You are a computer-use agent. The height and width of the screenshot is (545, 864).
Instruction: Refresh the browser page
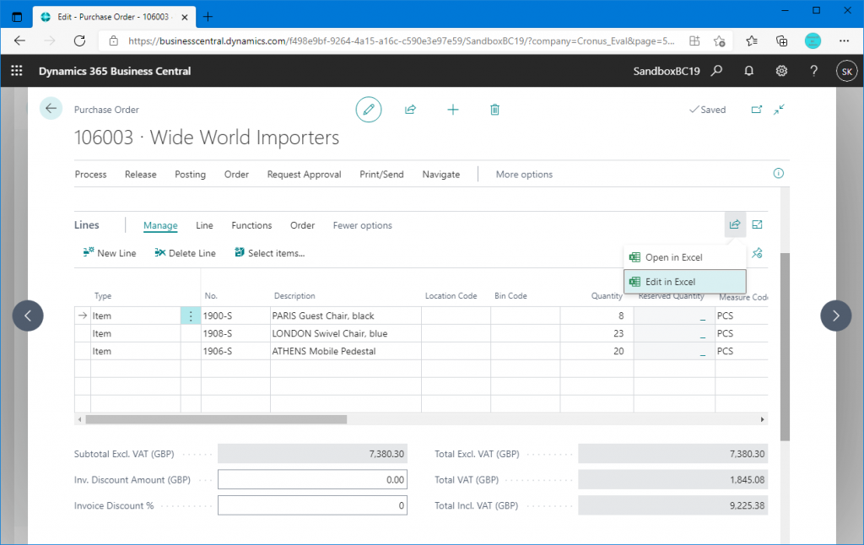pyautogui.click(x=80, y=40)
